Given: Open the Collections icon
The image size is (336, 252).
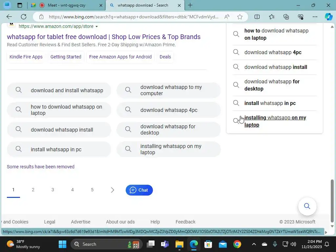Looking at the screenshot, I should click(x=286, y=17).
